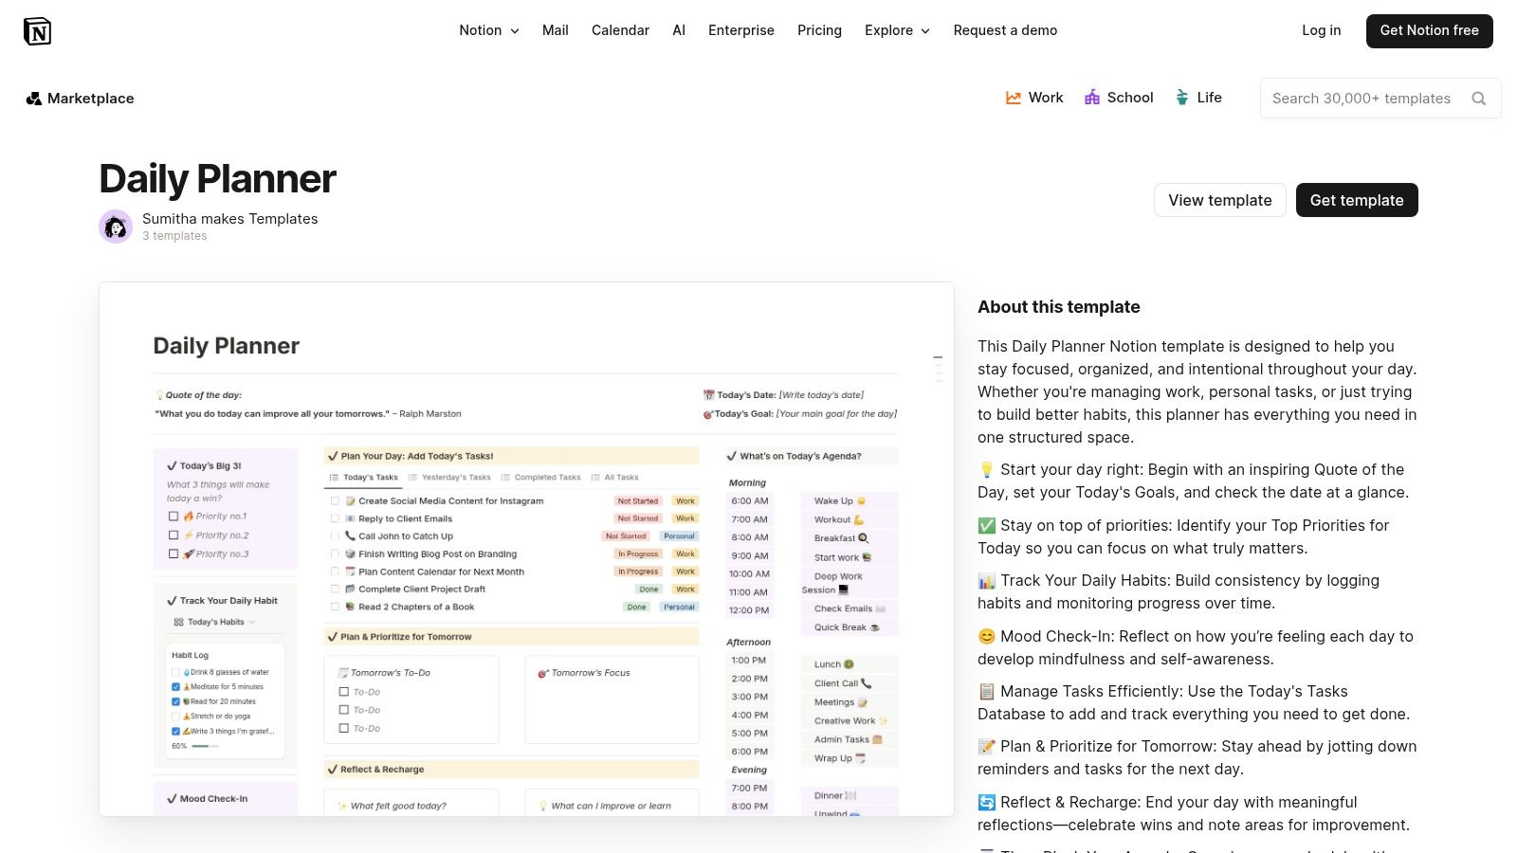Click the Notion logo icon
The width and height of the screenshot is (1517, 853).
[37, 31]
